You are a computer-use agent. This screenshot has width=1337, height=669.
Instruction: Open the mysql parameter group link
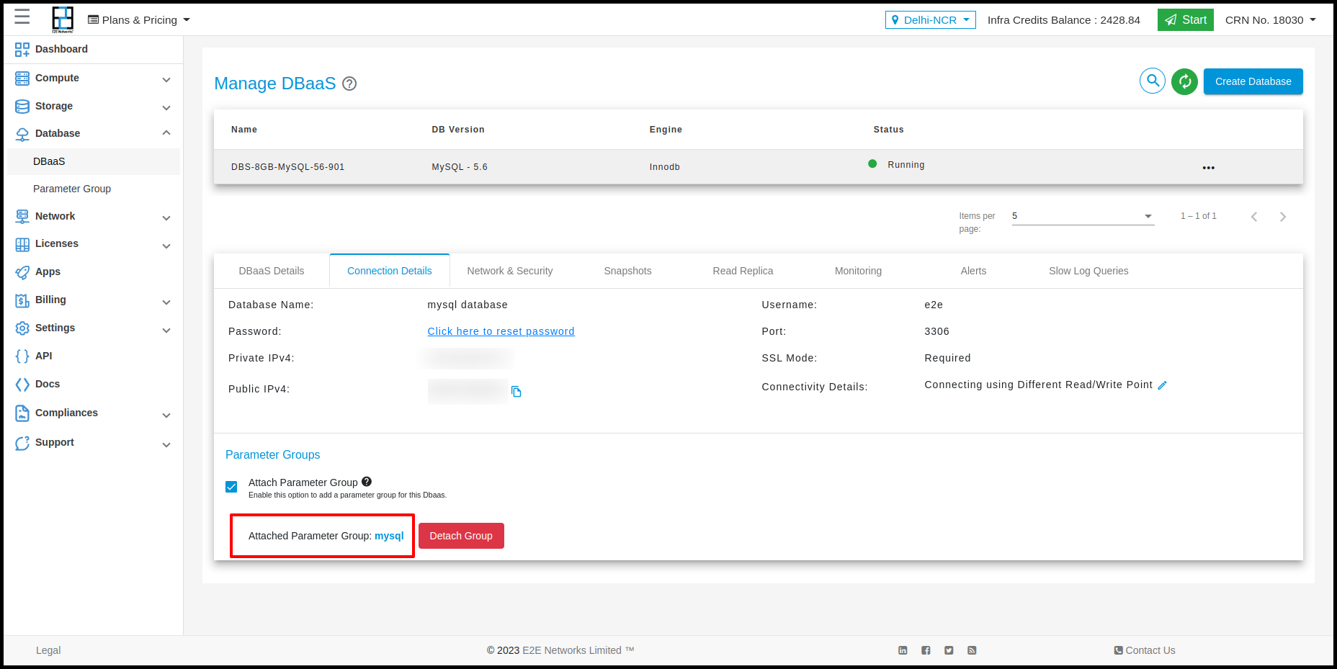point(389,536)
